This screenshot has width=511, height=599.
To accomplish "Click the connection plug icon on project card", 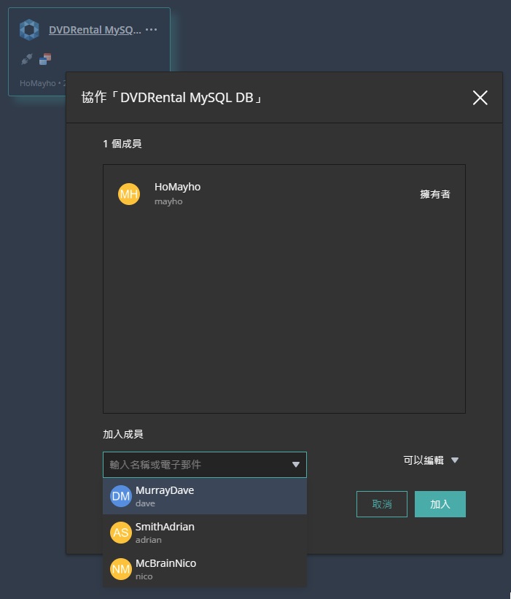I will point(27,59).
